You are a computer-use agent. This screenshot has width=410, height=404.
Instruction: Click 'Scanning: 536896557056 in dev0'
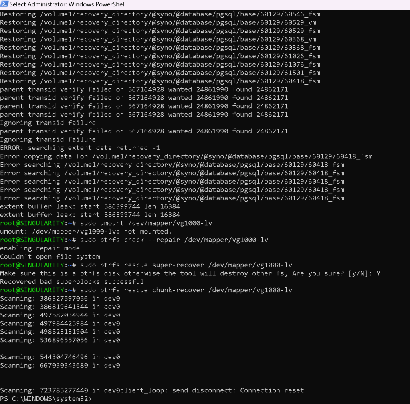point(60,340)
